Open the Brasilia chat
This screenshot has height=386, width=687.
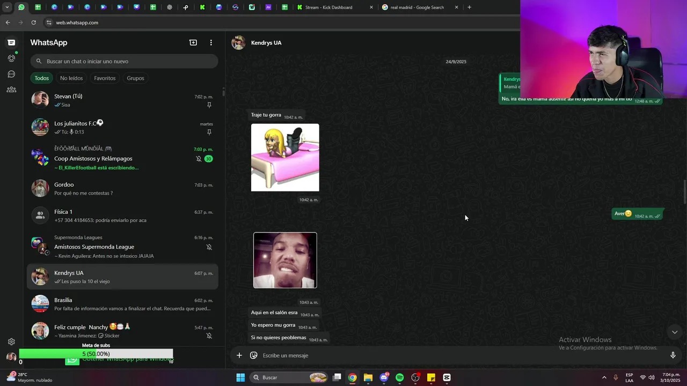(x=122, y=304)
